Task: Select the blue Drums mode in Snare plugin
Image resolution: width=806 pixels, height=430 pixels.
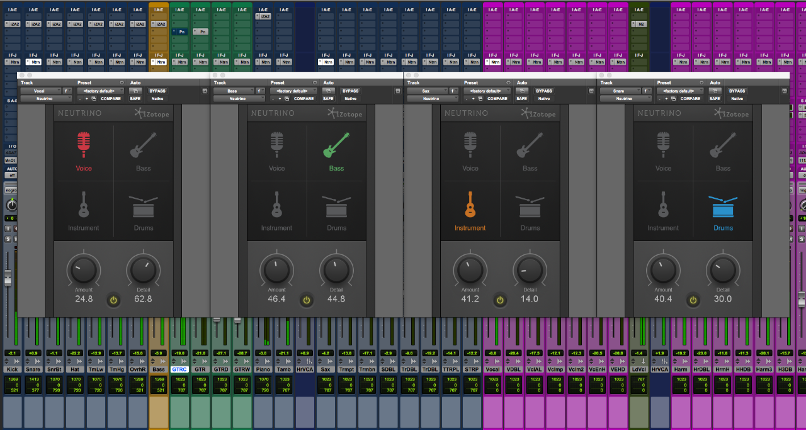Action: [x=723, y=207]
